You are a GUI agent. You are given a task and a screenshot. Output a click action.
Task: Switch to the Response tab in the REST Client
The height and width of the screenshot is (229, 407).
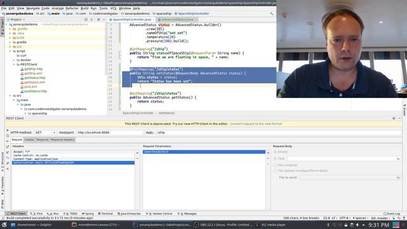tap(43, 140)
